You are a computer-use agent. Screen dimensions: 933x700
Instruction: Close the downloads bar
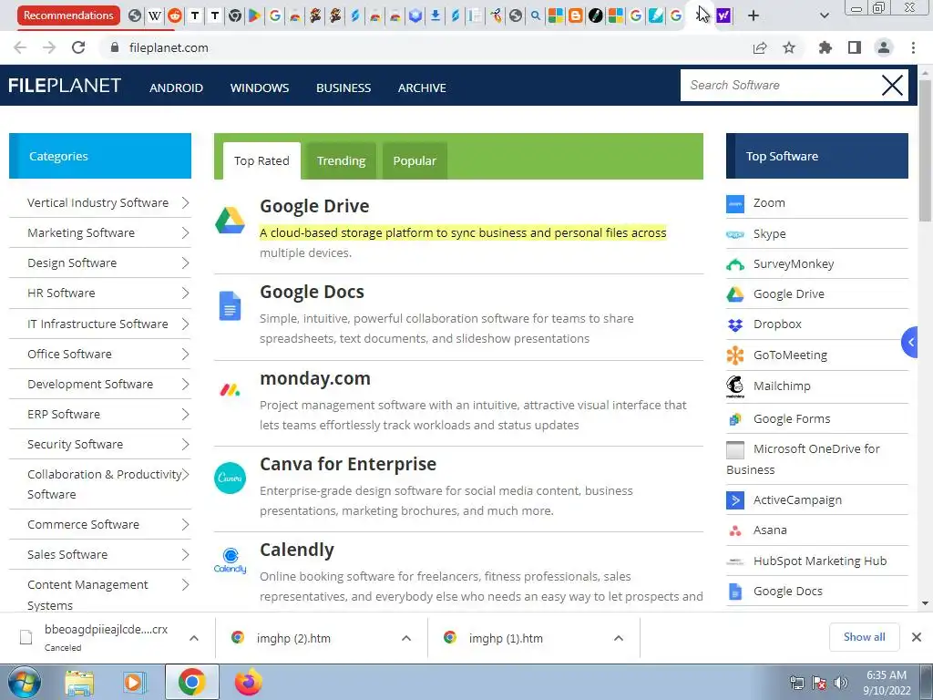pos(917,637)
